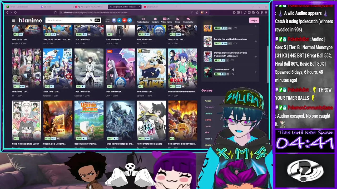The height and width of the screenshot is (189, 337).
Task: Add Boruto: Naruto Next Generations via its plus icon
Action: tap(256, 41)
